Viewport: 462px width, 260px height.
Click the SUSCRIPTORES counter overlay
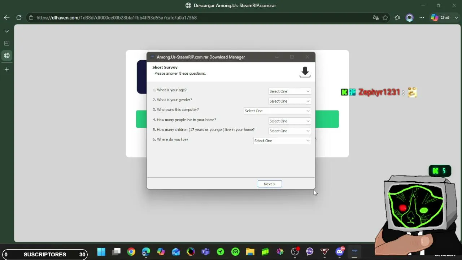point(44,255)
